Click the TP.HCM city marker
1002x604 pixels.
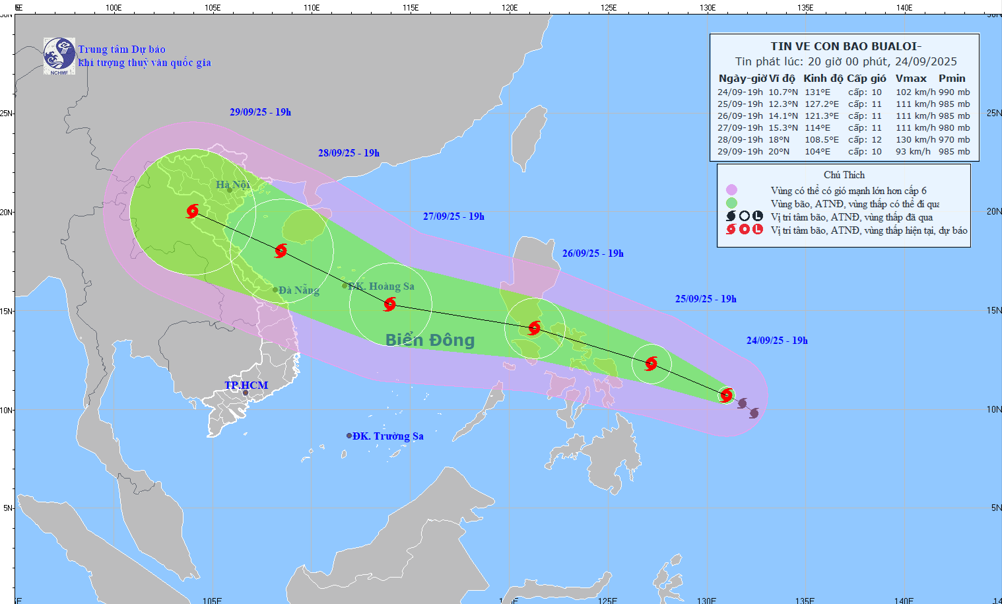coord(246,393)
